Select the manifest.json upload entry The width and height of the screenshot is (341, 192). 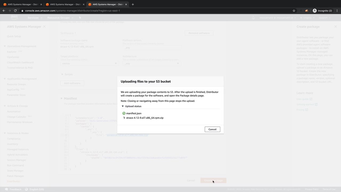[134, 113]
